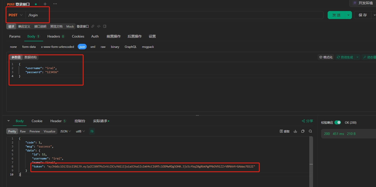This screenshot has width=376, height=187.
Task: Copy the response body content
Action: coord(303,131)
